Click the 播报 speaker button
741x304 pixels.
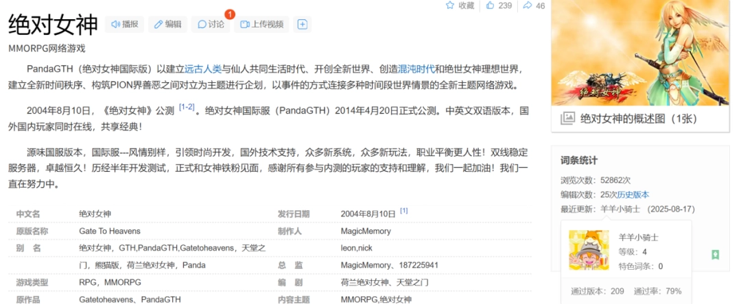pyautogui.click(x=124, y=25)
